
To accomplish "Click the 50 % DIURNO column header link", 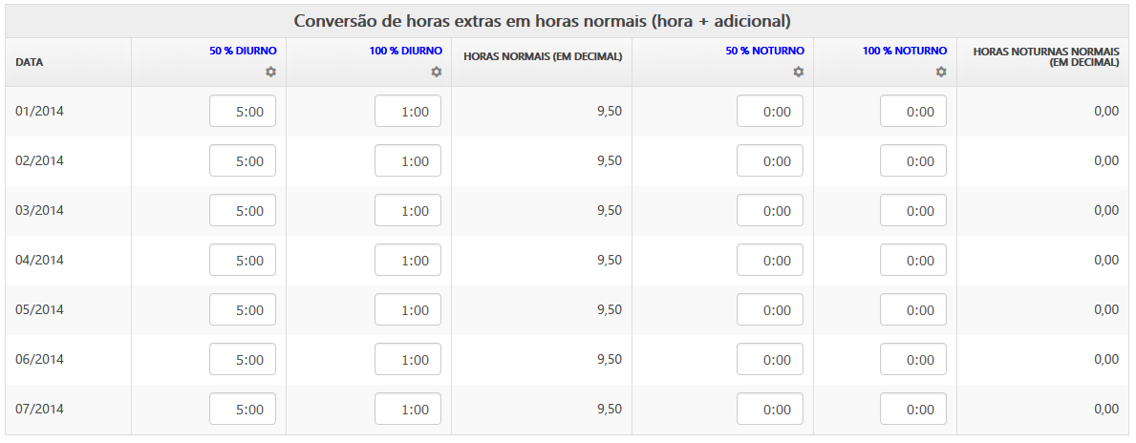I will click(243, 51).
